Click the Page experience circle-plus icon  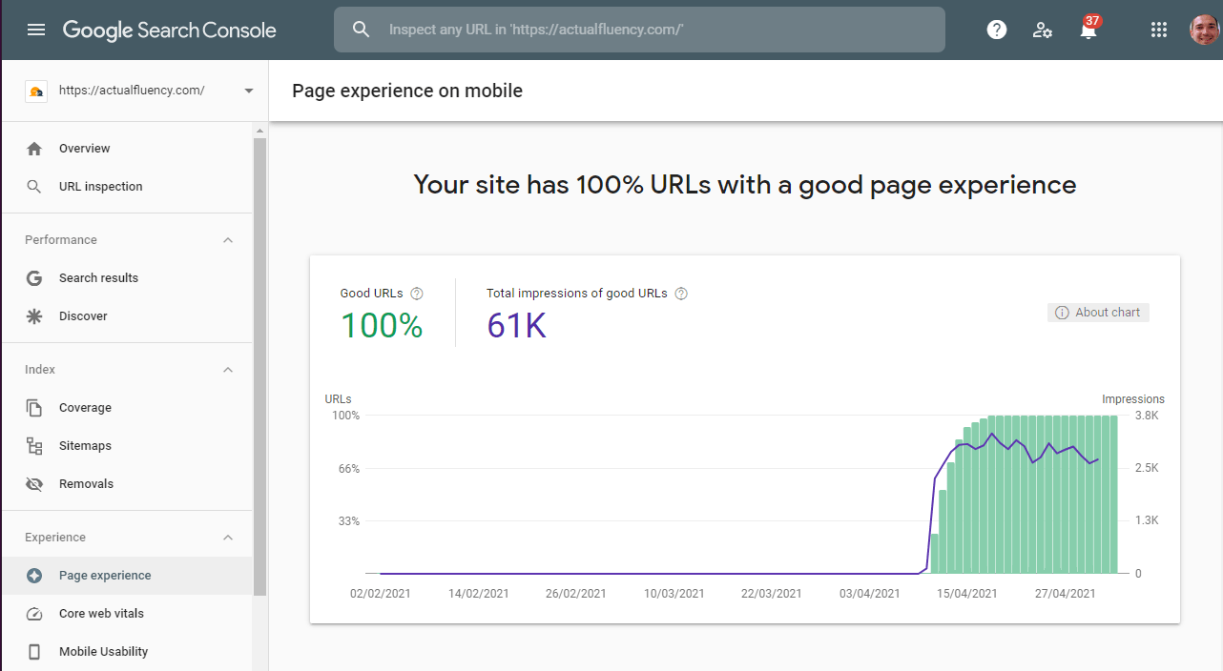coord(34,576)
